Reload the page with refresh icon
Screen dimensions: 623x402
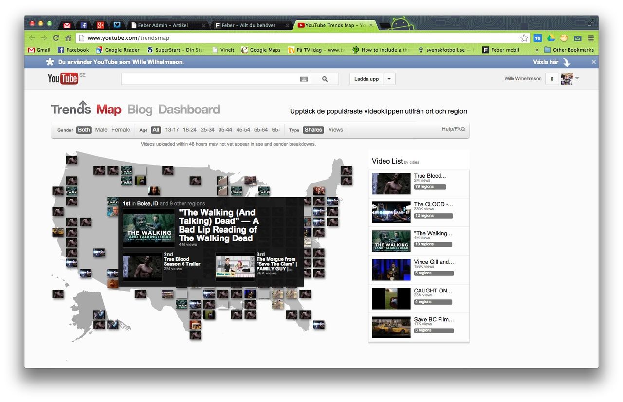coord(56,38)
